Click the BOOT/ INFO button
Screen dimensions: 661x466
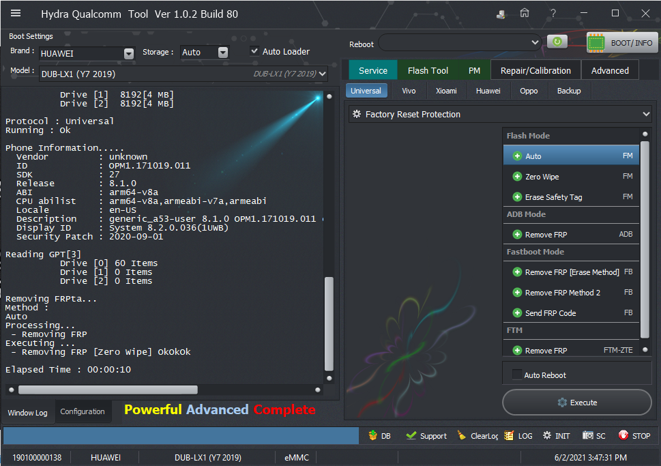coord(622,43)
